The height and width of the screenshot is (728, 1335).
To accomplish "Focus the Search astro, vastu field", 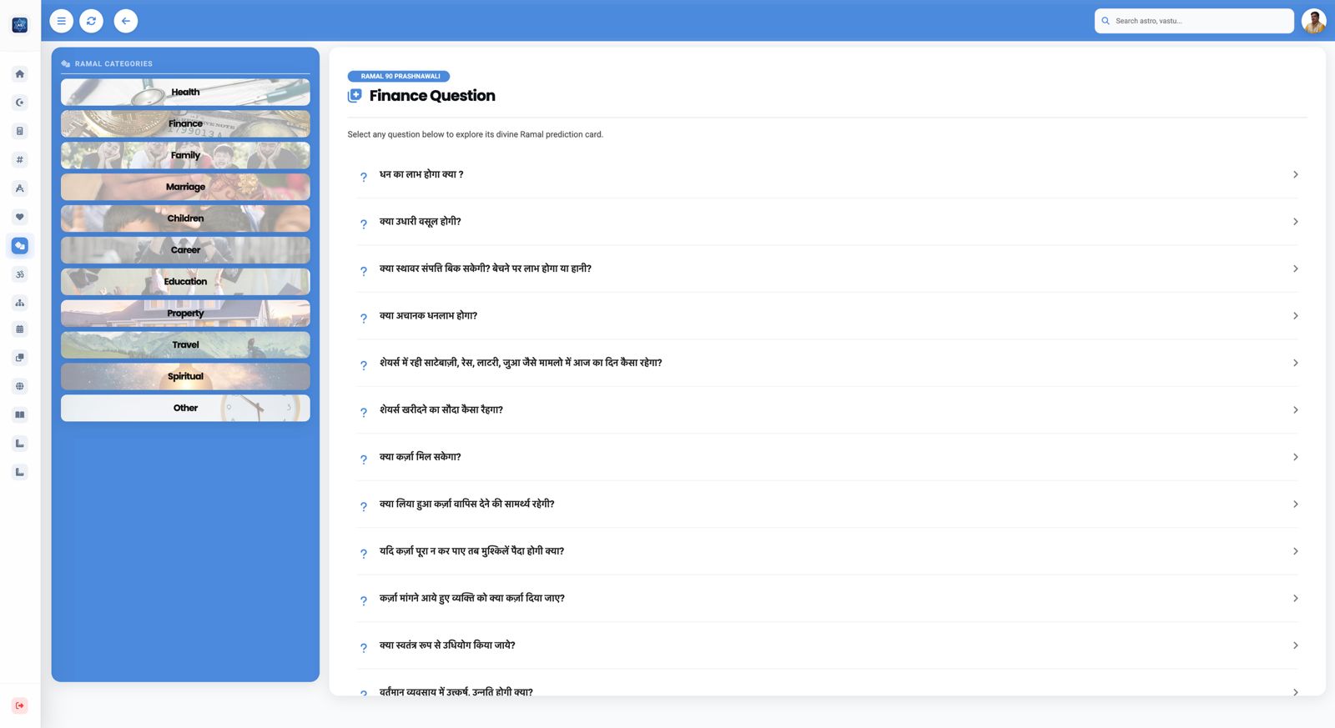I will [x=1194, y=21].
